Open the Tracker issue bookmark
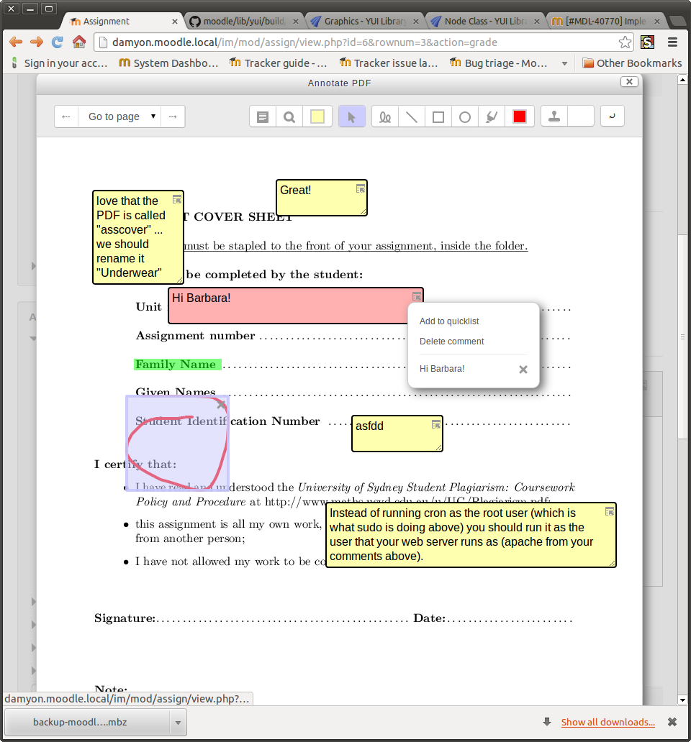 (389, 63)
